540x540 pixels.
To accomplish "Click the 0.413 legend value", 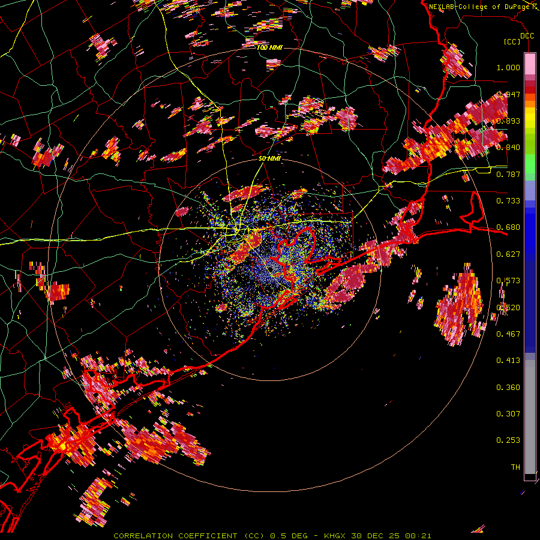I will (508, 361).
